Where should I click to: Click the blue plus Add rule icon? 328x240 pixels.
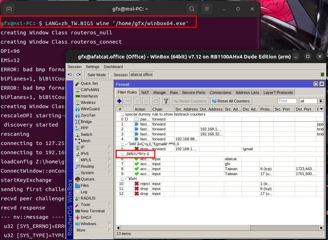click(119, 101)
